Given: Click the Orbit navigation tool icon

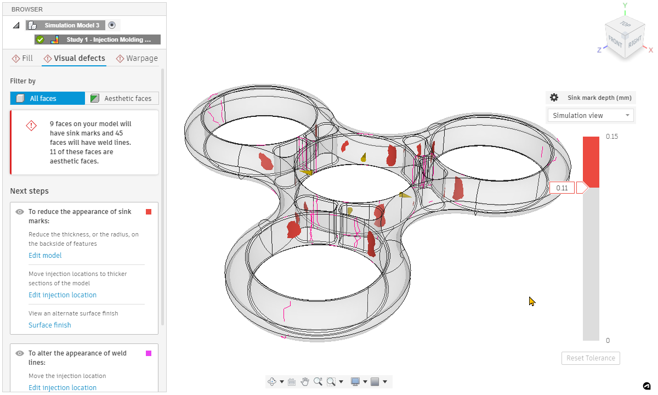Looking at the screenshot, I should [x=271, y=381].
